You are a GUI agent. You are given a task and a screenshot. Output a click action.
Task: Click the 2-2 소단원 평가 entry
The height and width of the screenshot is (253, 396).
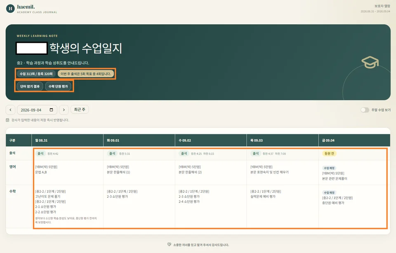click(46, 212)
